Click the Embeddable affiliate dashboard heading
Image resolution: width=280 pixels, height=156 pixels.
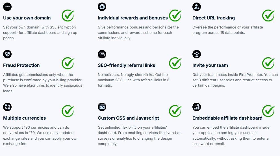(x=227, y=118)
